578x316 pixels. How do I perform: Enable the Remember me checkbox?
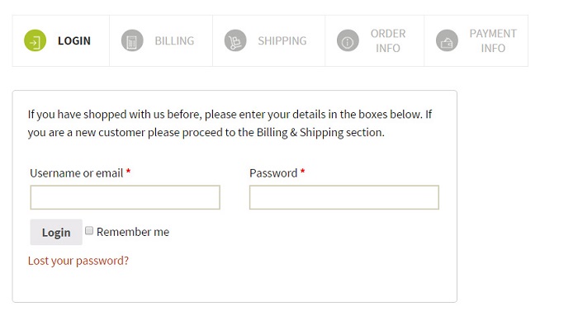point(89,231)
